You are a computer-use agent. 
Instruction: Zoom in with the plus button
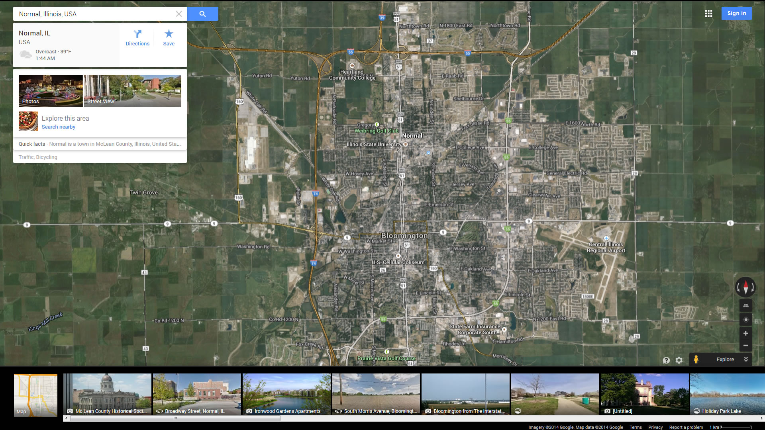click(745, 333)
